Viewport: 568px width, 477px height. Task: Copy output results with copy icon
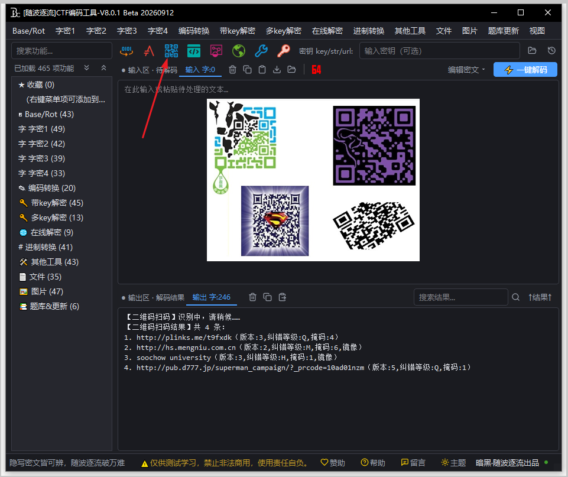(x=267, y=297)
